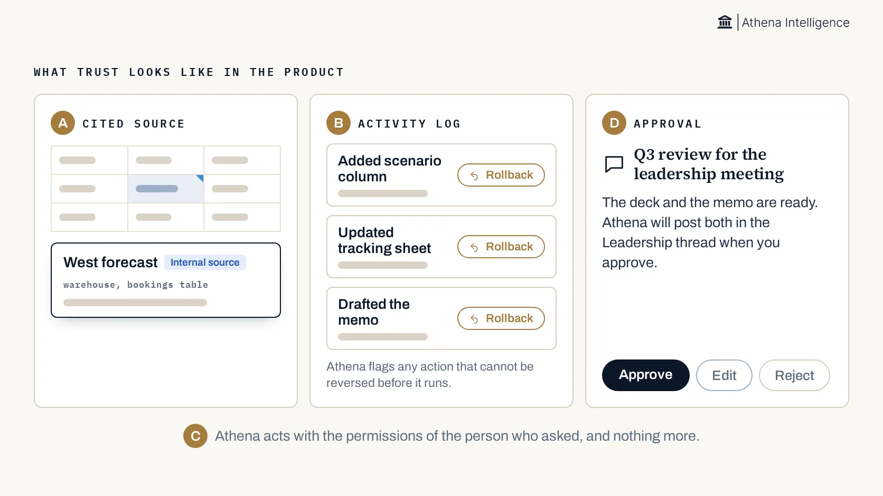The image size is (883, 496).
Task: Click the Athena Intelligence building logo icon
Action: 725,22
